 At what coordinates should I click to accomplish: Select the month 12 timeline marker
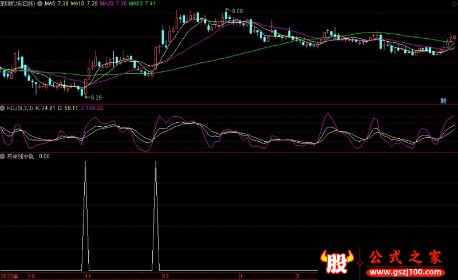coord(165,277)
